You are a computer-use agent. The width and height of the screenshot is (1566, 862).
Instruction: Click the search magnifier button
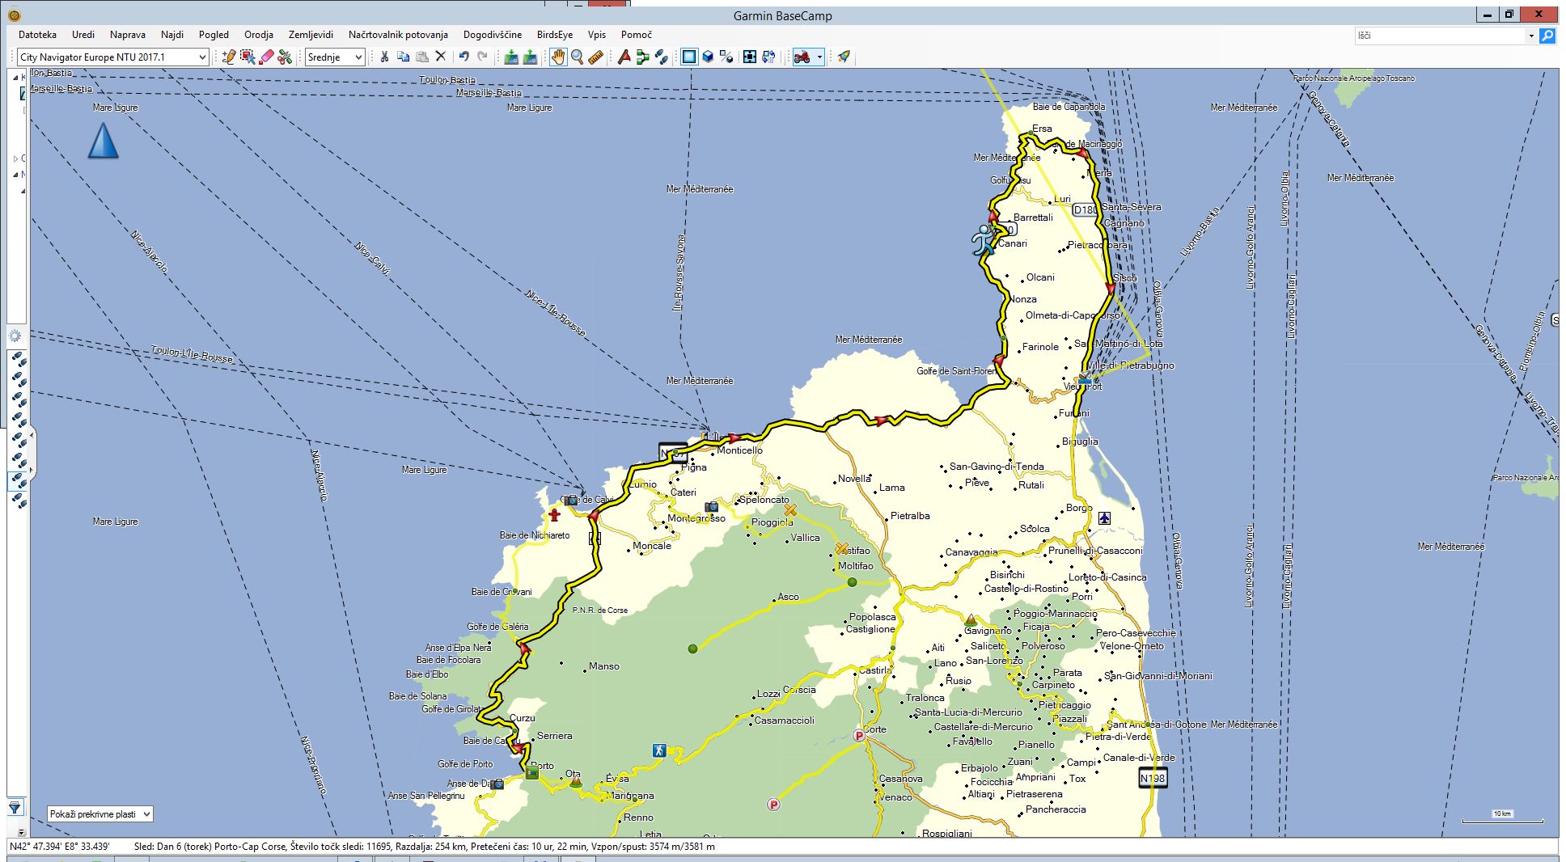[x=1547, y=36]
